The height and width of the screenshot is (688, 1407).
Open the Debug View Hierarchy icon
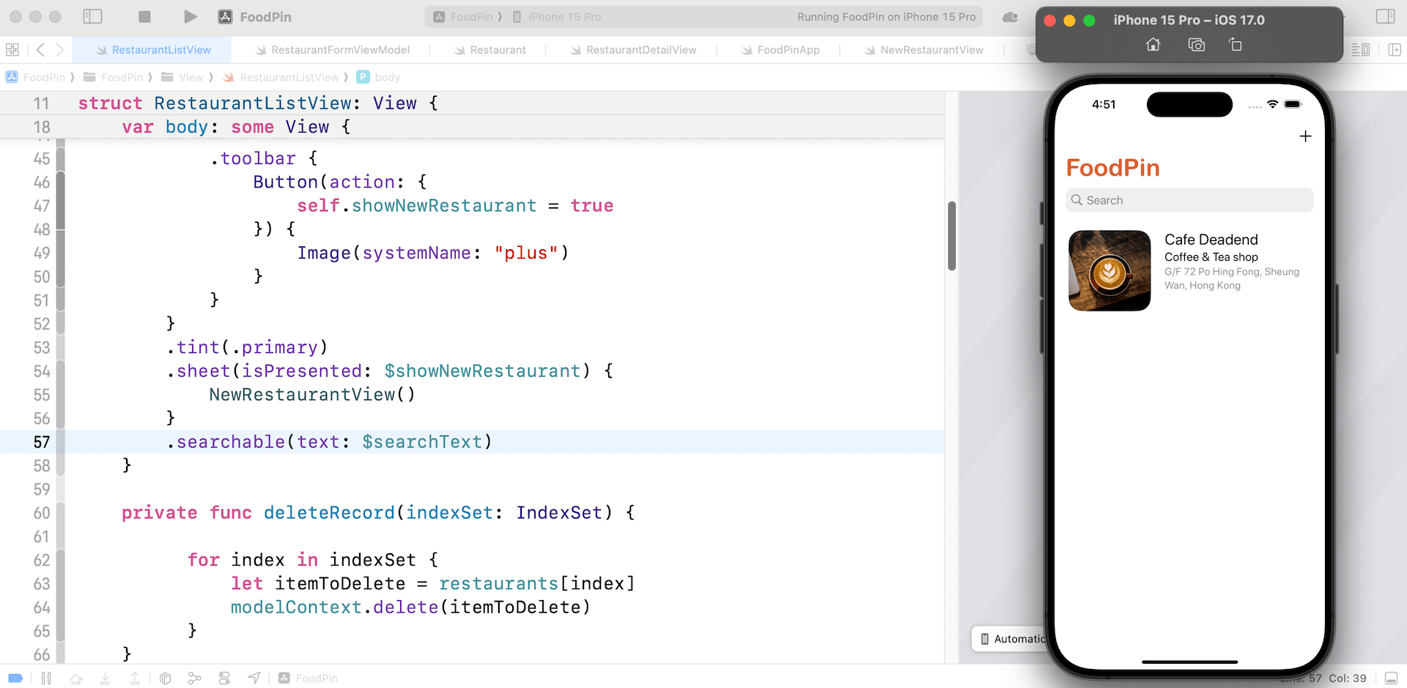point(166,678)
